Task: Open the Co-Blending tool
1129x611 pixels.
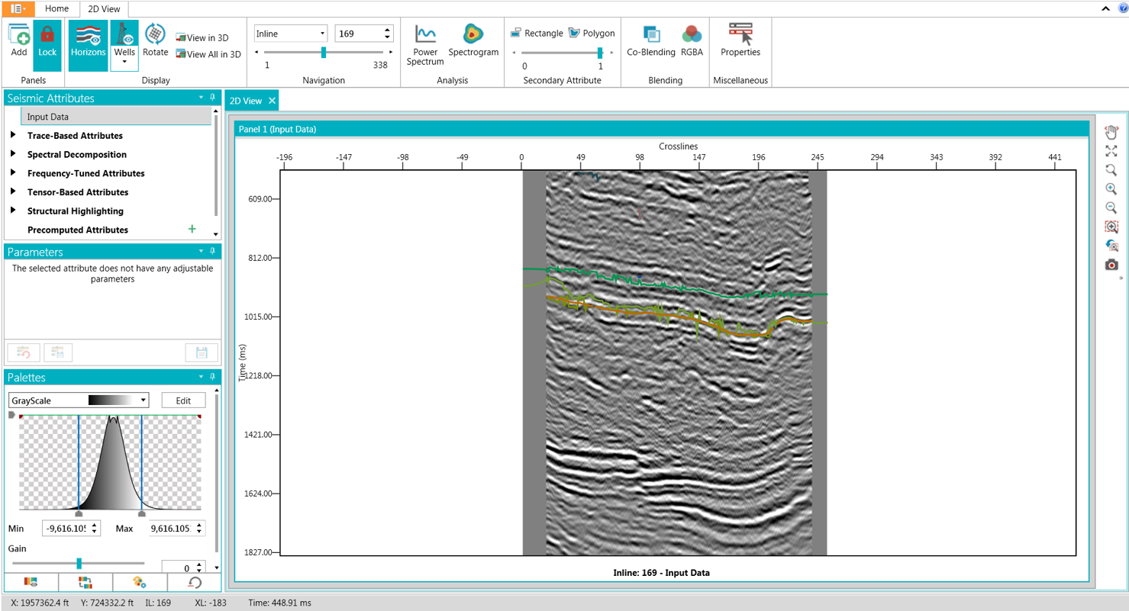Action: click(651, 40)
